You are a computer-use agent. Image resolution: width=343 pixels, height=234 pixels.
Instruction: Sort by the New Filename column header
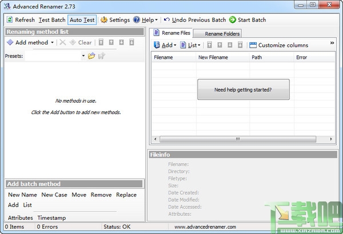click(x=223, y=58)
